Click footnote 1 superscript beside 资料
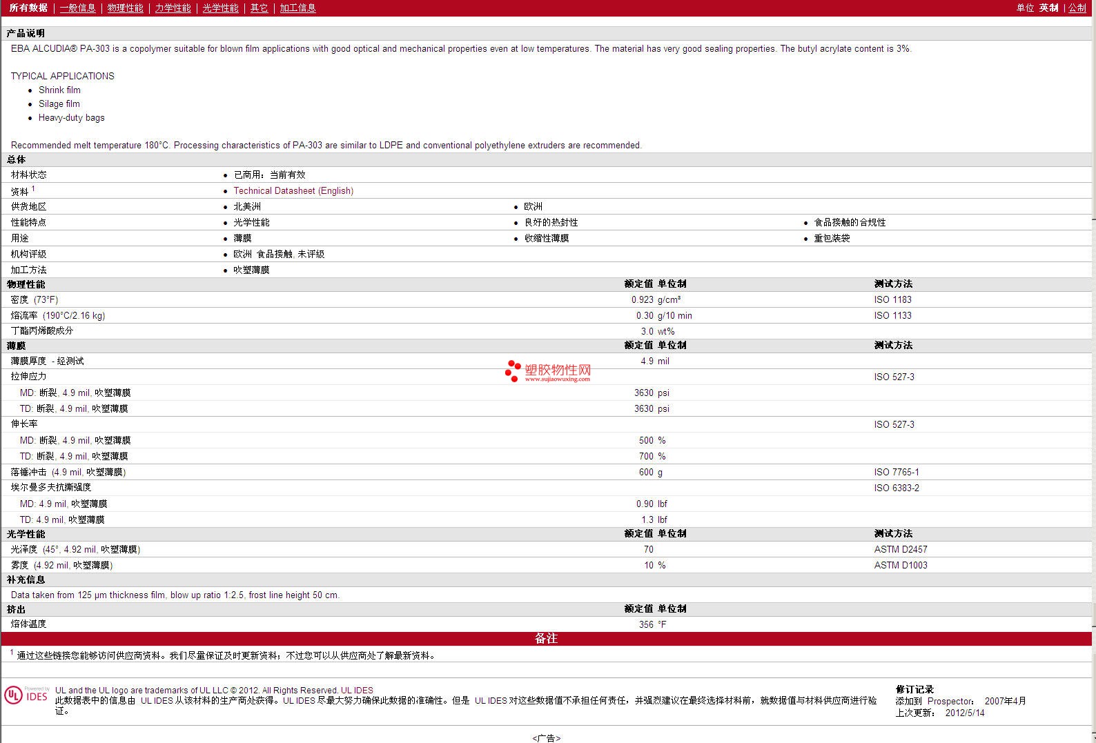Viewport: 1096px width, 743px height. (x=32, y=188)
